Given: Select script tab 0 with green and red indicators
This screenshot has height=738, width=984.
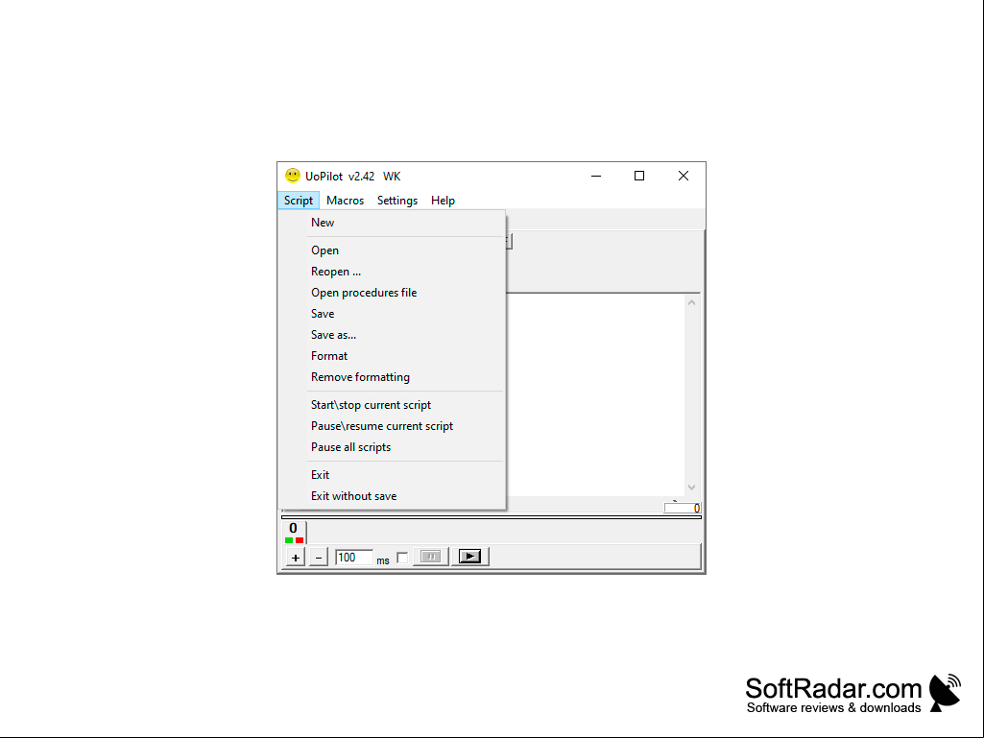Looking at the screenshot, I should point(294,533).
